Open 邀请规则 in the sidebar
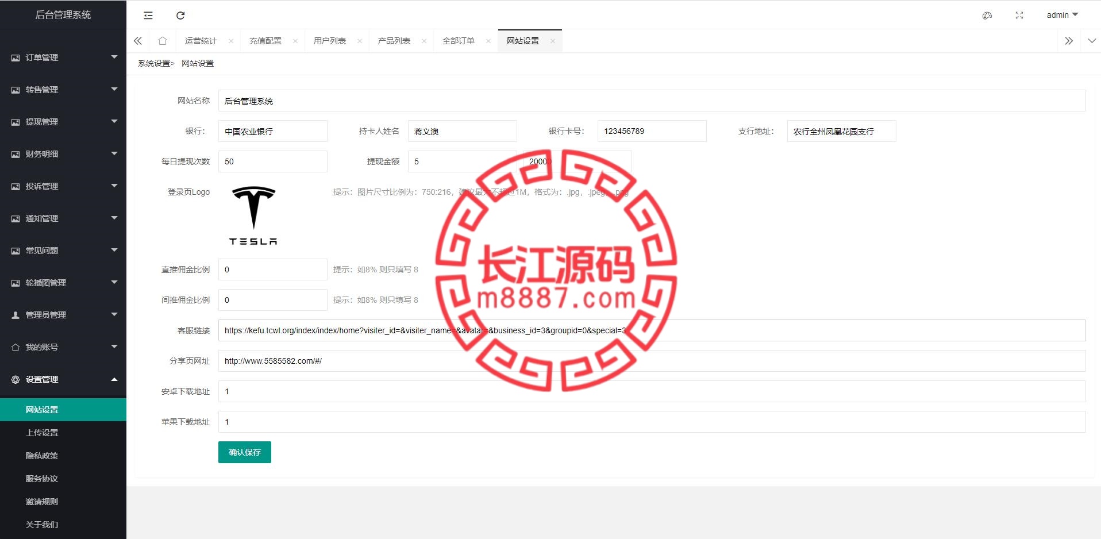This screenshot has height=539, width=1101. coord(63,502)
